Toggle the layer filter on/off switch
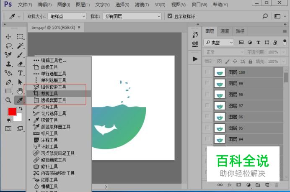The image size is (290, 192). coord(285,42)
